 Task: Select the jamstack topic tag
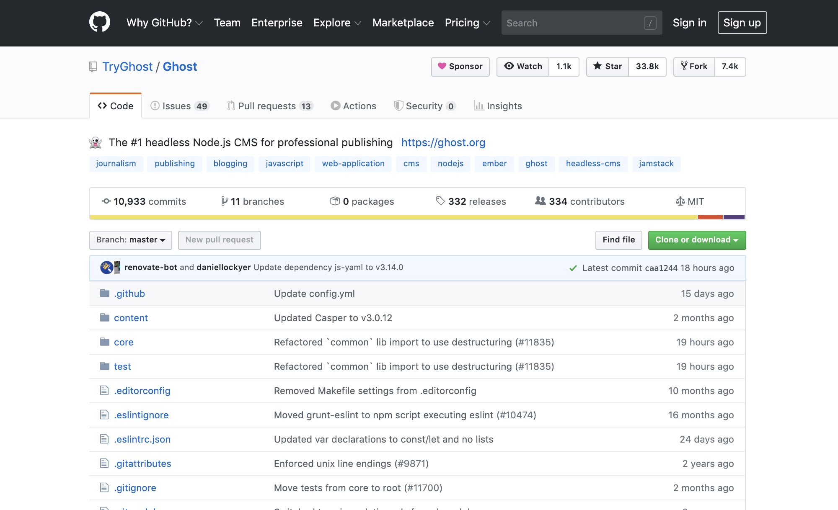[x=656, y=164]
